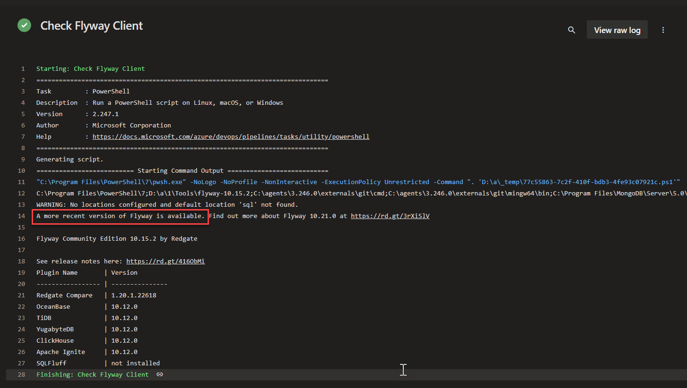Follow the rd.gt/3rXiSlV Flyway 10.21.0 link
The image size is (687, 388).
point(390,216)
